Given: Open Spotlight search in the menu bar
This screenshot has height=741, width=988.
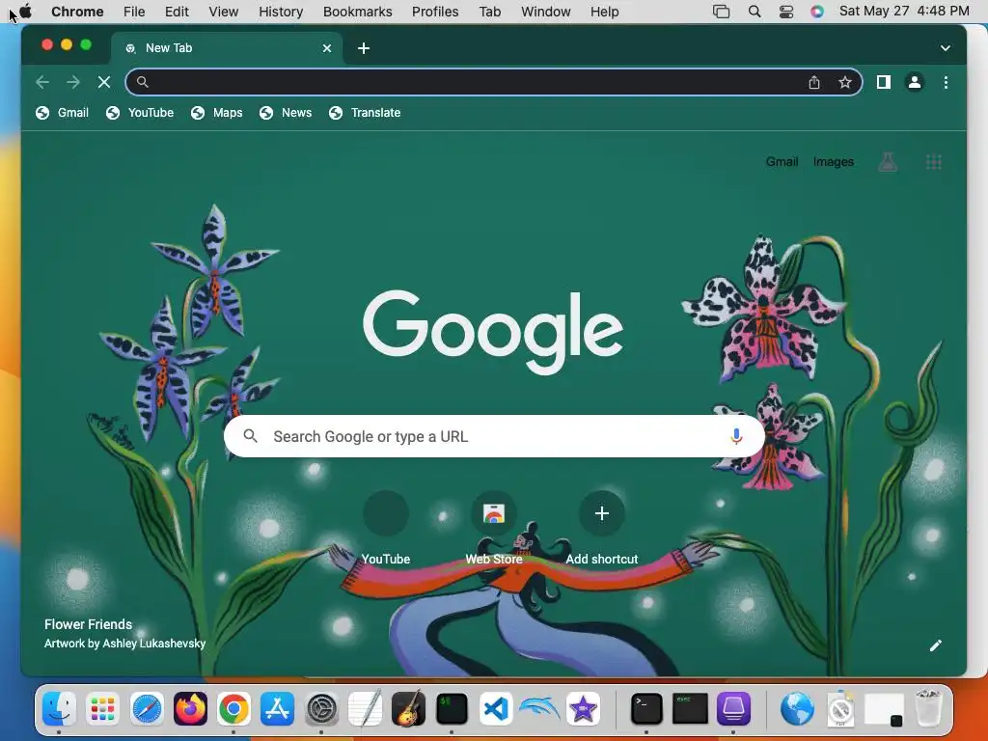Looking at the screenshot, I should (x=755, y=12).
